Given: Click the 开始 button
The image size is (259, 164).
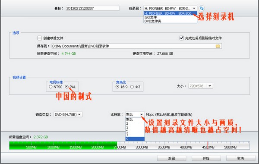Looking at the screenshot, I should pos(206,158).
